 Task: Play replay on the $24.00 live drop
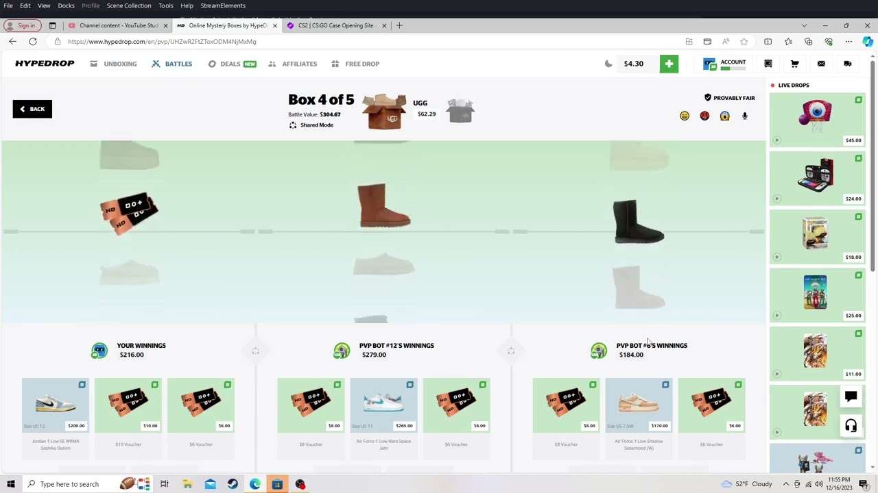pyautogui.click(x=777, y=199)
